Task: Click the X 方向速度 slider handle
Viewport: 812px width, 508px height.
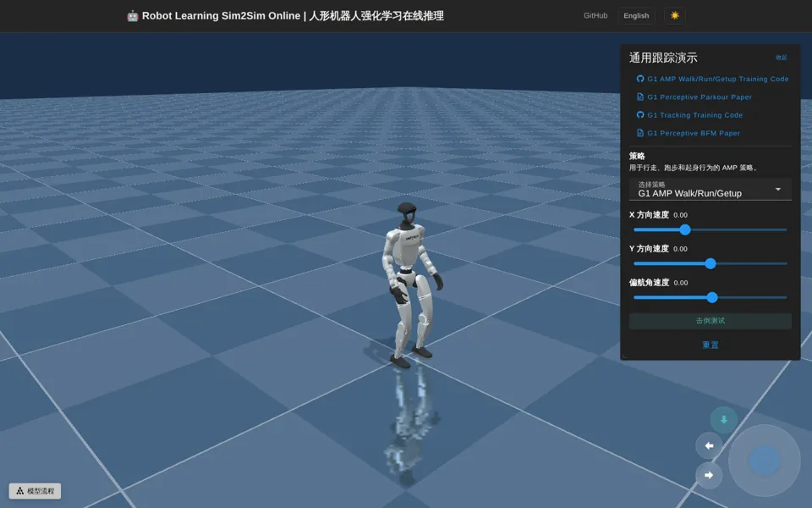Action: [685, 229]
